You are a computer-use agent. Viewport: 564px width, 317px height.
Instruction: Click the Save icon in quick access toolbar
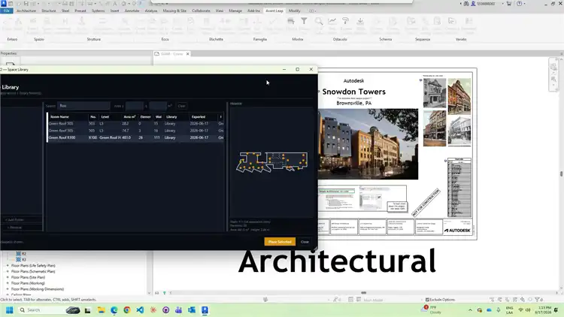(26, 4)
